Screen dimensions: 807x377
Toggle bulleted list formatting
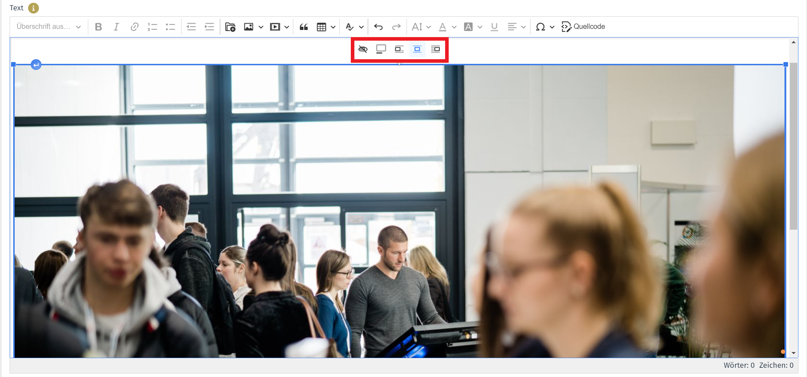(170, 27)
